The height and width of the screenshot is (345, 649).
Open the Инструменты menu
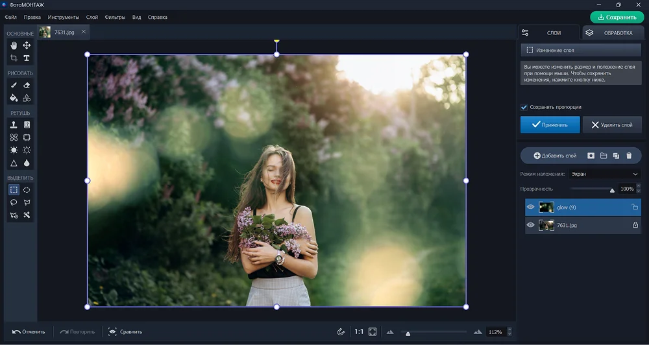[64, 17]
